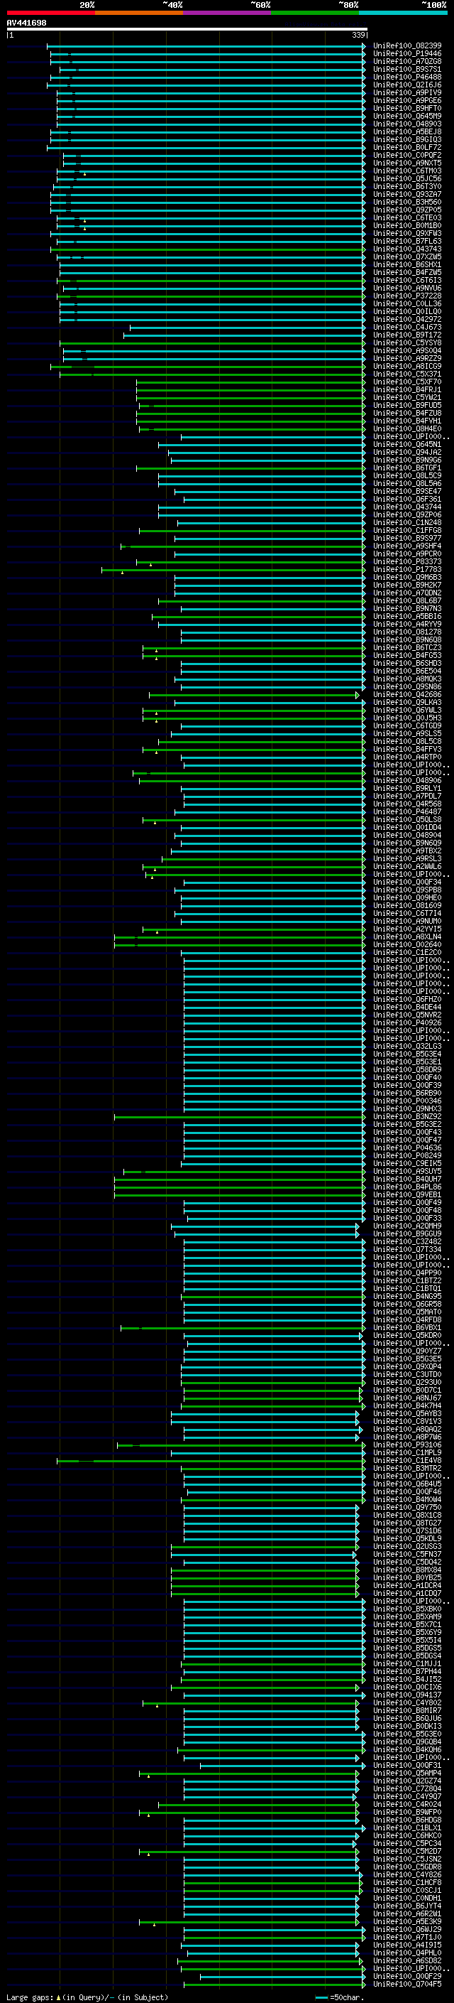Select the UniRef100_B6SHX1 label
Image resolution: width=454 pixels, height=2003 pixels.
click(407, 265)
